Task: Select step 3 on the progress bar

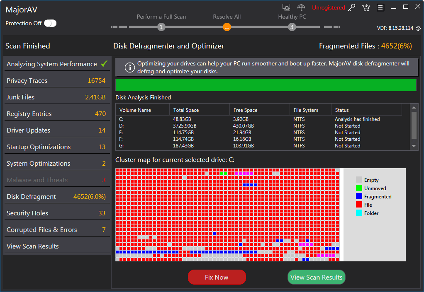Action: tap(292, 26)
